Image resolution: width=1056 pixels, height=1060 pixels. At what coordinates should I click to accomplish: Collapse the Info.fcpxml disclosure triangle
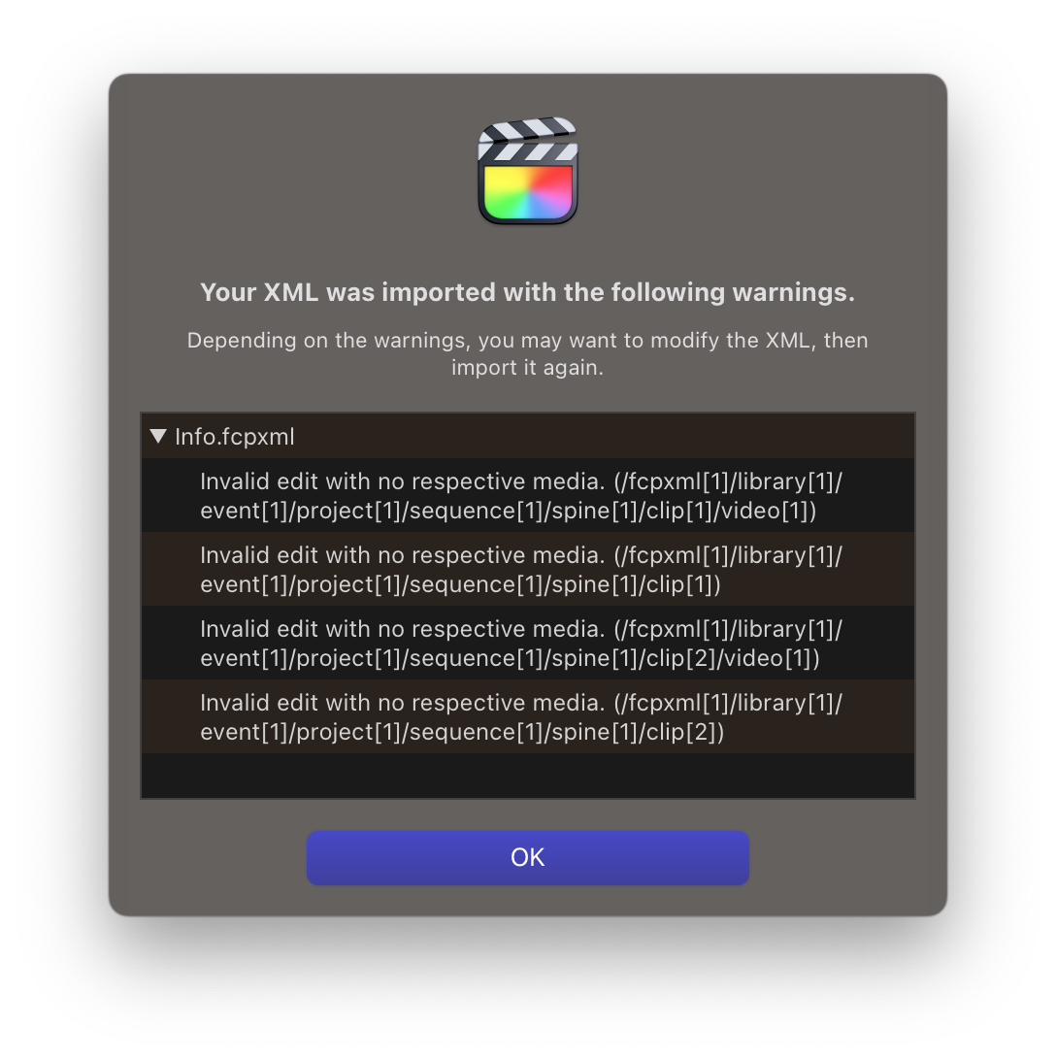pos(158,436)
